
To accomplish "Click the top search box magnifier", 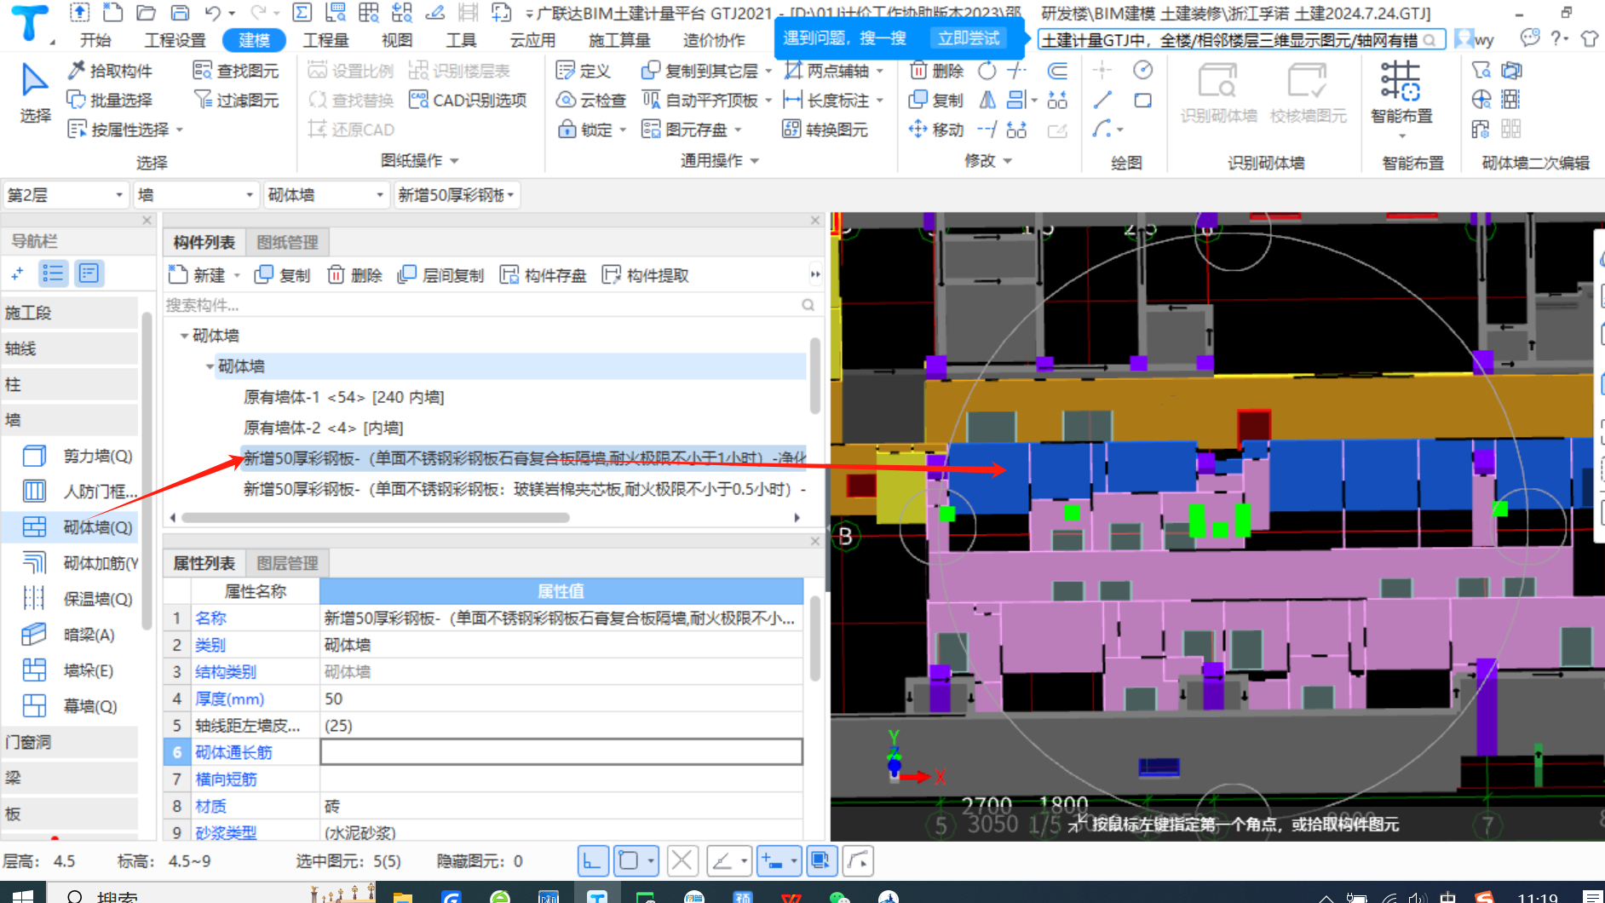I will tap(1430, 40).
